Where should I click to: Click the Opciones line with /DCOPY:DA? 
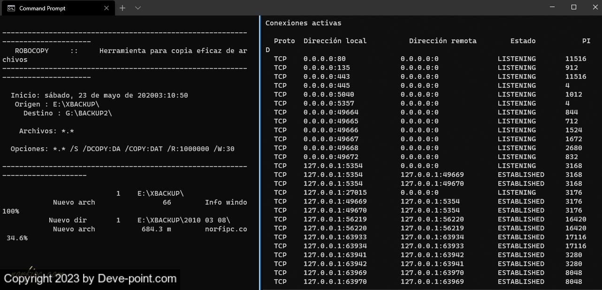(x=122, y=149)
